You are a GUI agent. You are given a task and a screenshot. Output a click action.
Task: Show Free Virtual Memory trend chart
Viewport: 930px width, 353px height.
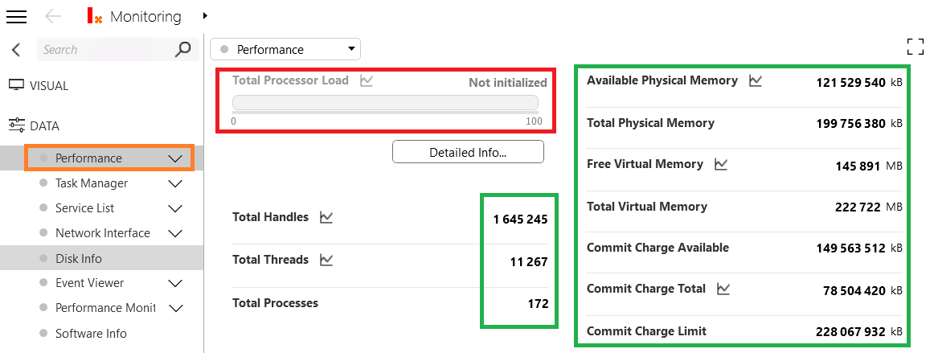721,164
